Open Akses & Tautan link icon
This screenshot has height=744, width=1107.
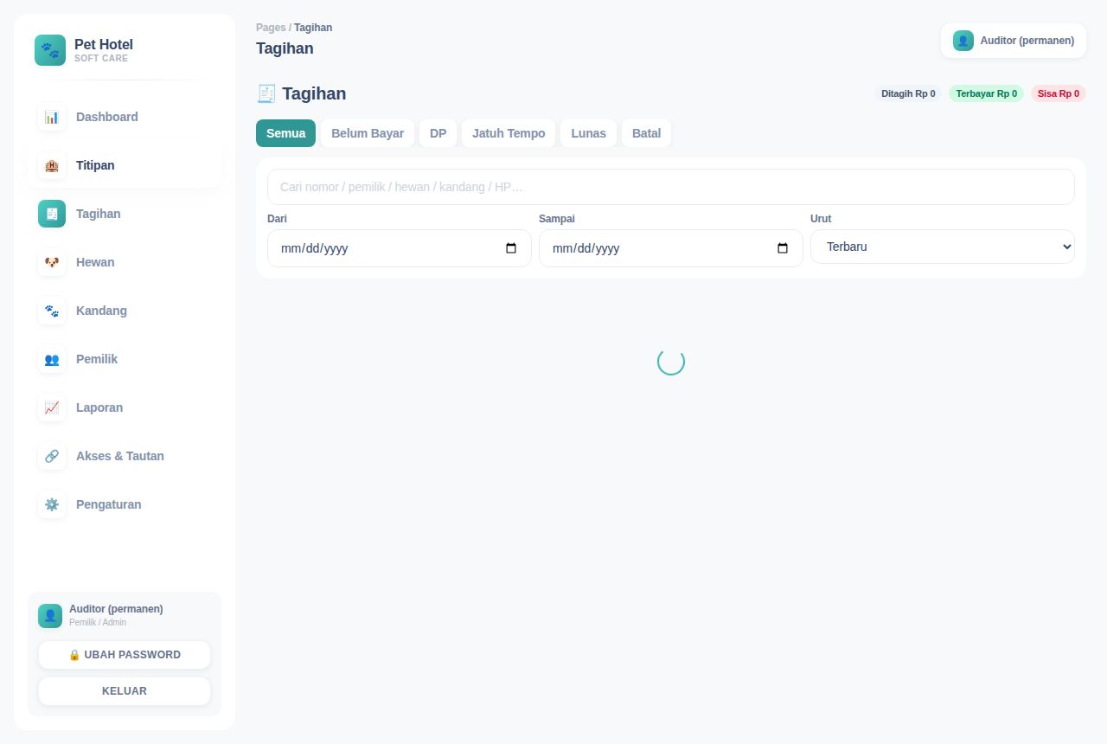pos(52,456)
